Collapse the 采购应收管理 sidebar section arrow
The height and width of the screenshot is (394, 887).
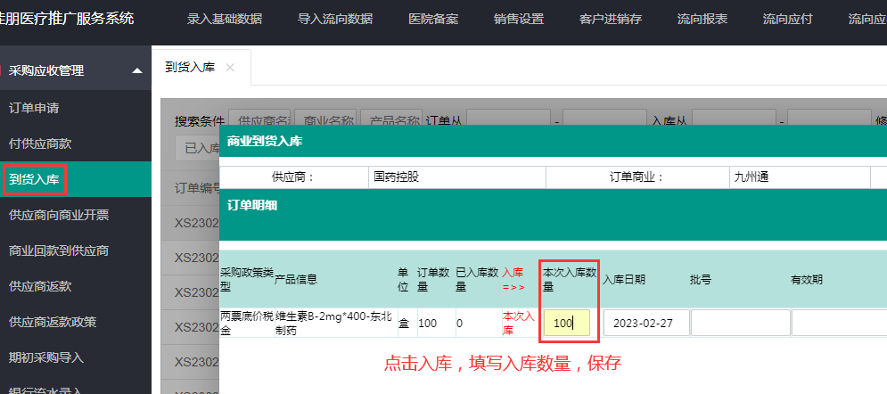(136, 70)
